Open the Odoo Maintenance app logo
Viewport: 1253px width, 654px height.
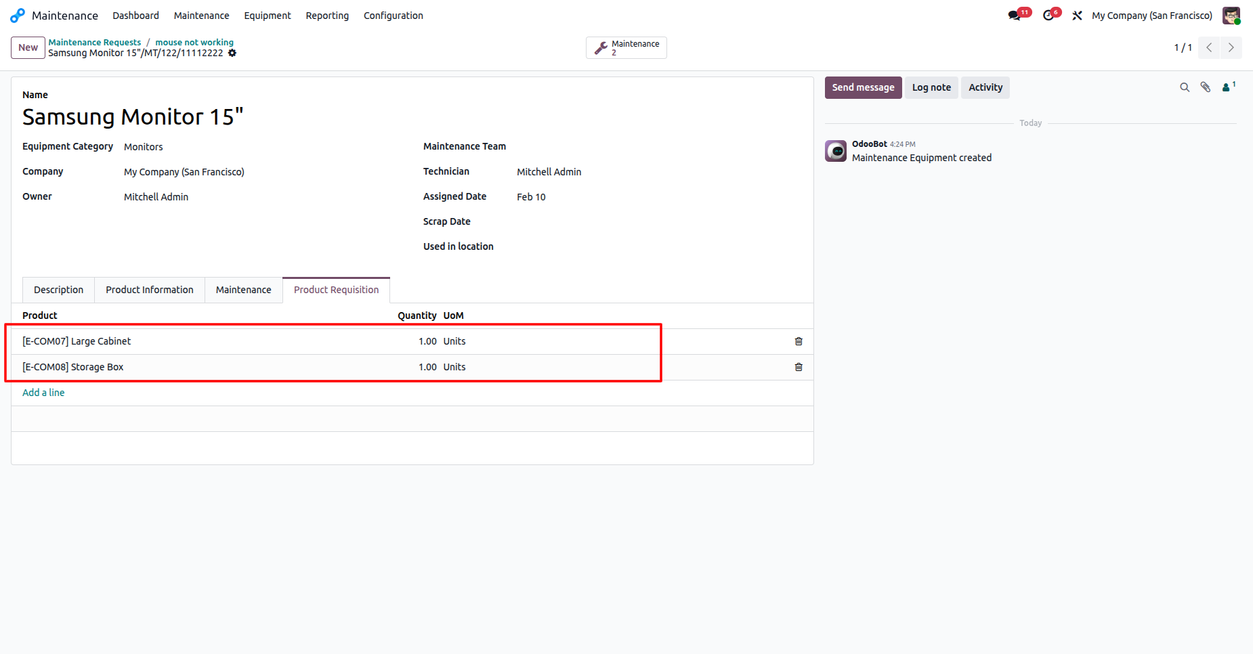click(18, 16)
